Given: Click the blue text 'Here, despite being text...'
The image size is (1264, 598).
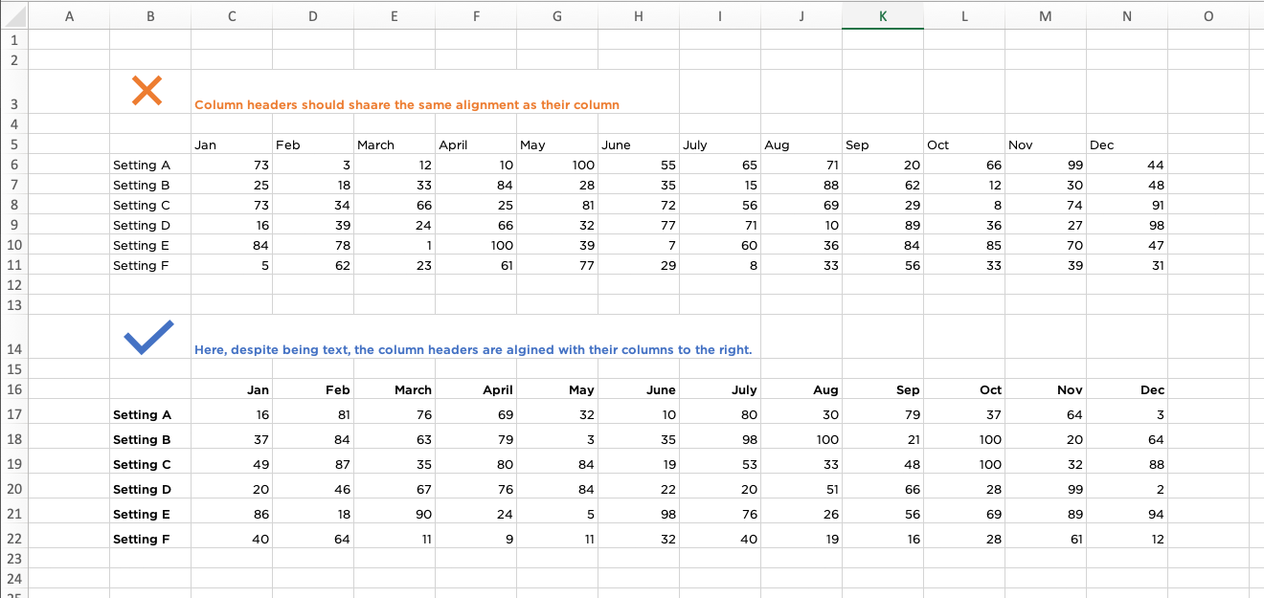Looking at the screenshot, I should click(x=473, y=350).
